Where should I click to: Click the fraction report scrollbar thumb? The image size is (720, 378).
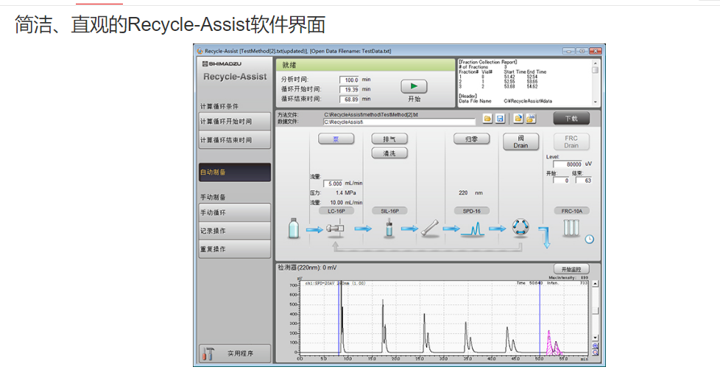click(x=595, y=70)
